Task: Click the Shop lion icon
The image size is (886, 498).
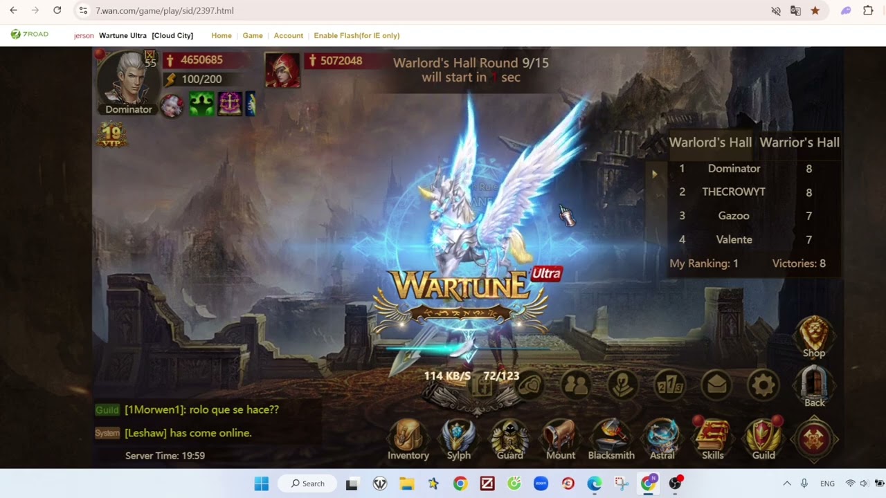Action: 814,338
